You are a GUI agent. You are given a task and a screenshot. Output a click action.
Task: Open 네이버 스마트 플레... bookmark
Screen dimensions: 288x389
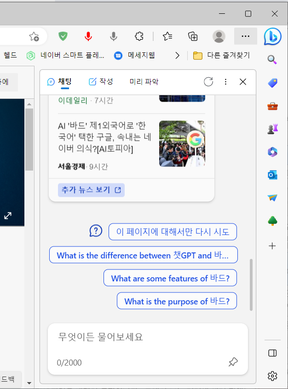[65, 55]
